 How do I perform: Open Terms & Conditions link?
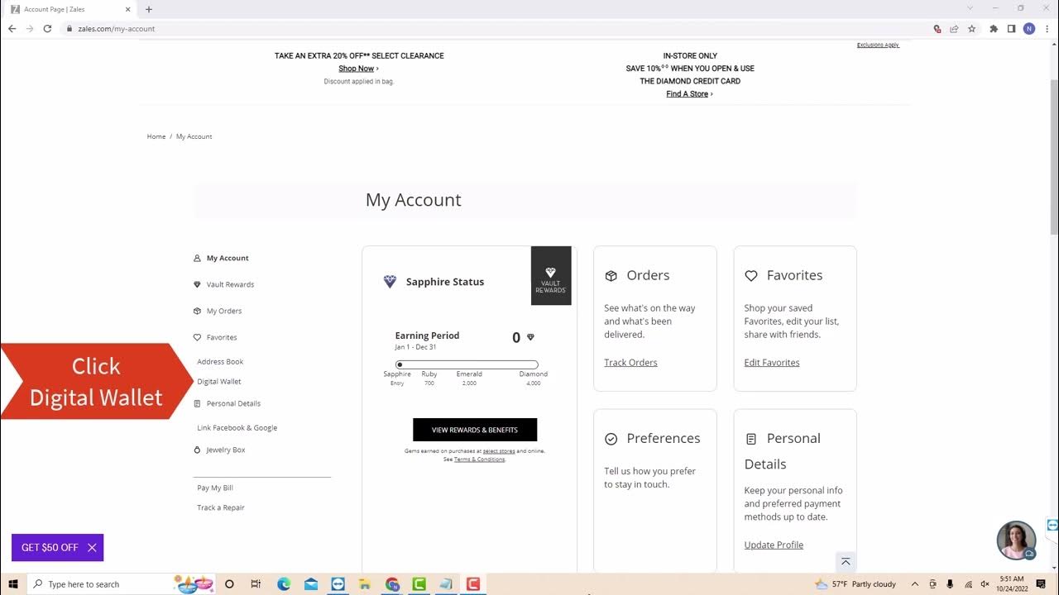point(479,459)
